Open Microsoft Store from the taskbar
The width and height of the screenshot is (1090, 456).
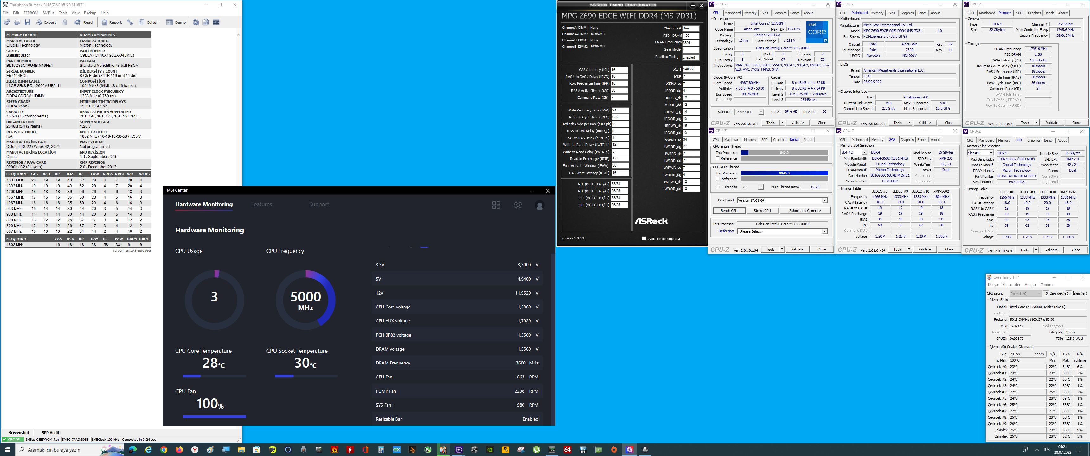257,450
